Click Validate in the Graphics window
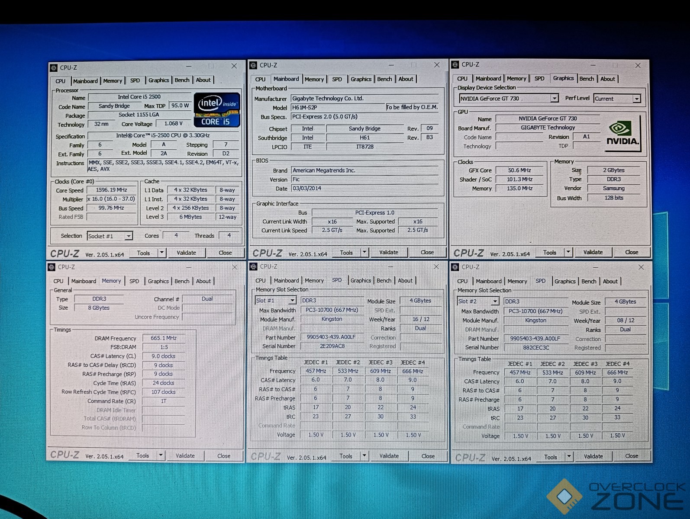Screen dimensions: 690x519 593,252
